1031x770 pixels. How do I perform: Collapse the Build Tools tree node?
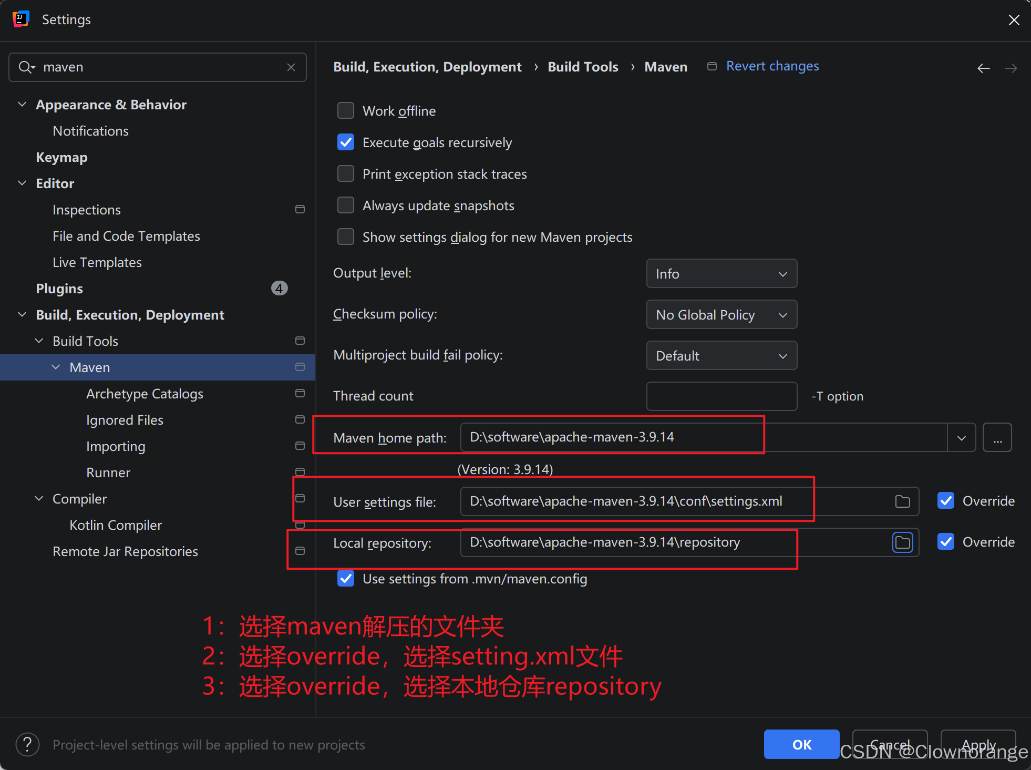[39, 341]
